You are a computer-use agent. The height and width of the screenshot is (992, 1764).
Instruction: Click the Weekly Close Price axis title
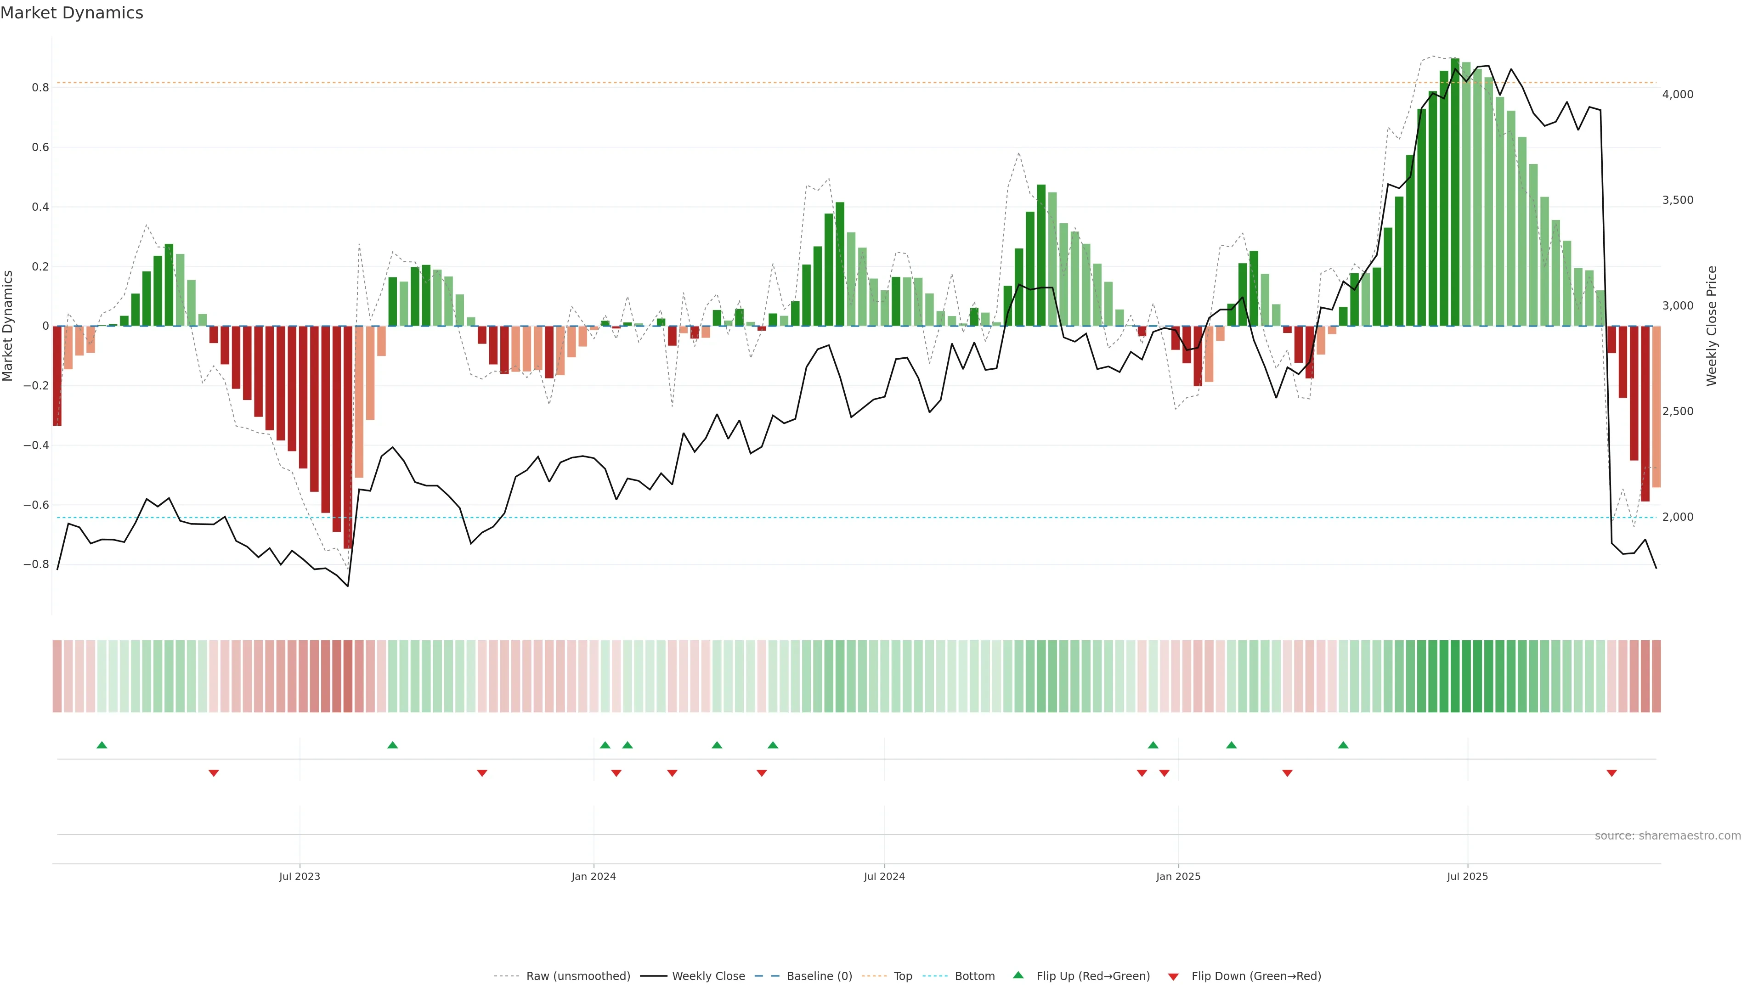click(x=1711, y=326)
